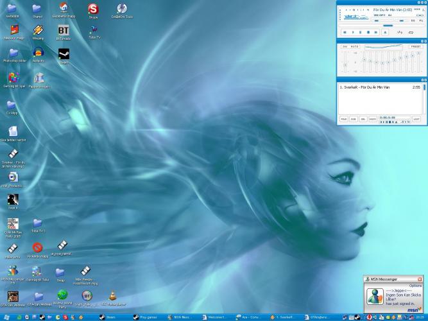Open the BitTornado desktop icon
This screenshot has height=321, width=428.
click(x=64, y=30)
